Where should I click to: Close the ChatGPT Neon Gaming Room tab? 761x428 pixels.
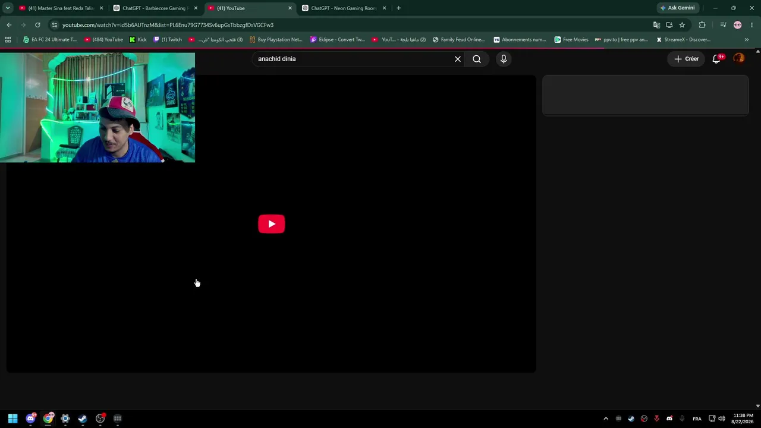[384, 8]
